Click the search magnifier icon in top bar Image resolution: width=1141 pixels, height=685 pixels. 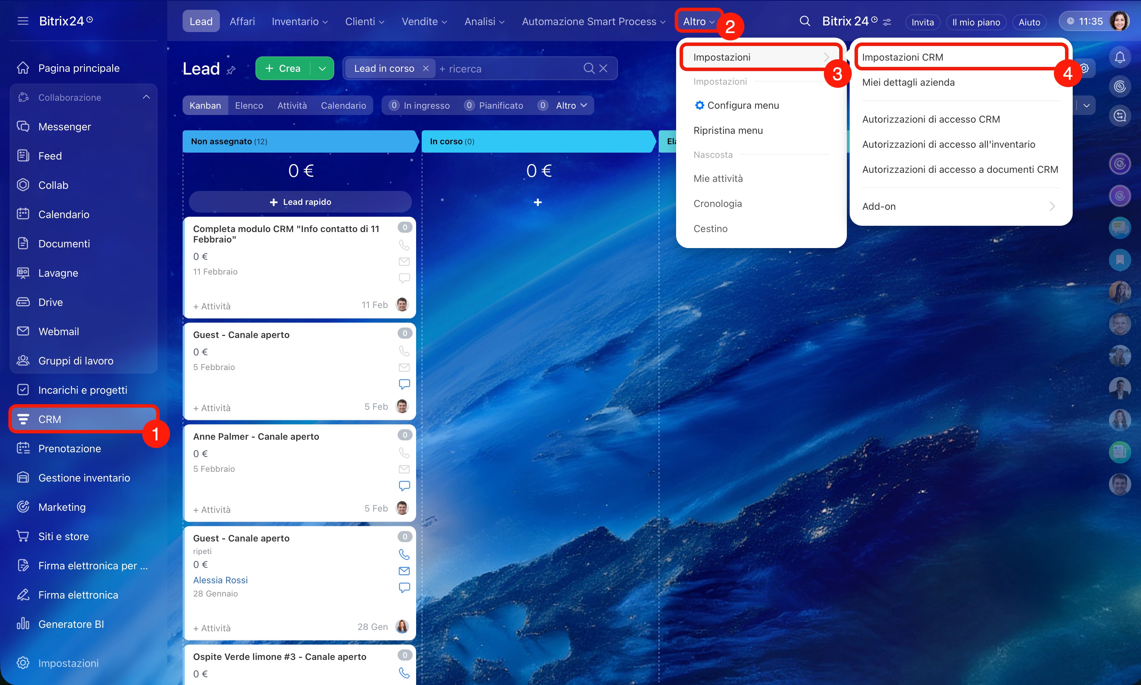tap(804, 21)
